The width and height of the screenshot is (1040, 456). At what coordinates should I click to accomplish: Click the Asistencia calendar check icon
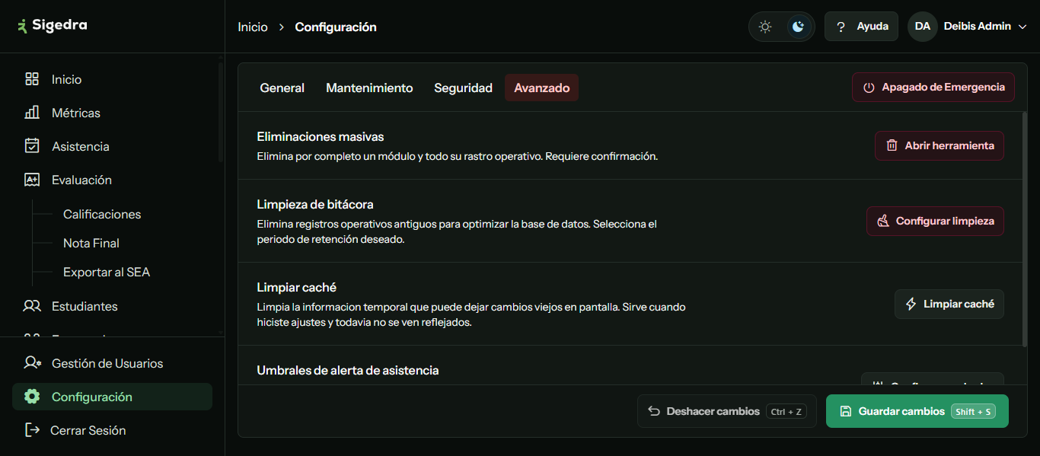tap(32, 146)
